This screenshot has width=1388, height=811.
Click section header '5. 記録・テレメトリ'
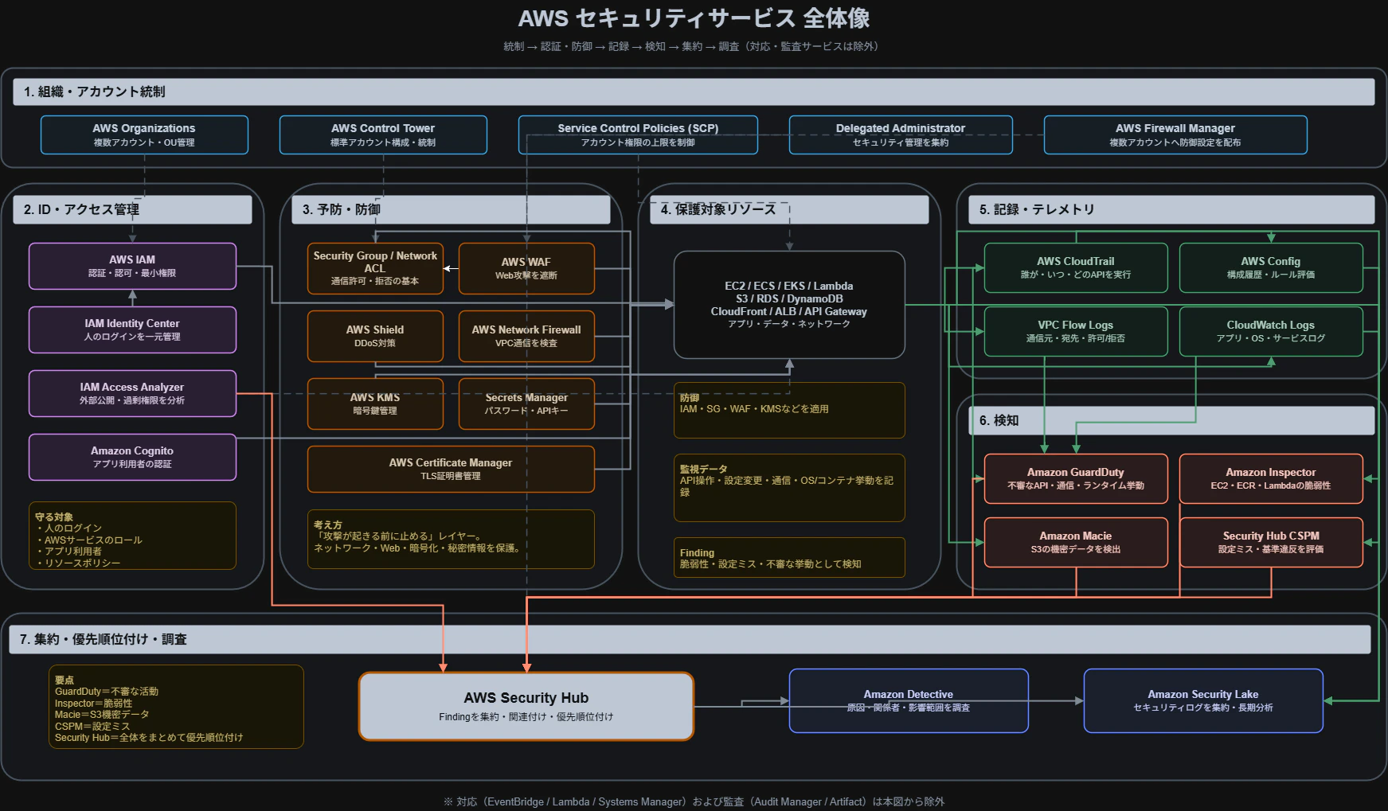pyautogui.click(x=1171, y=209)
